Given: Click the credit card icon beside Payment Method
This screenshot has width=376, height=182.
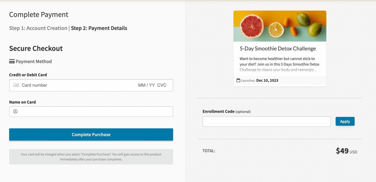Looking at the screenshot, I should click(x=12, y=61).
